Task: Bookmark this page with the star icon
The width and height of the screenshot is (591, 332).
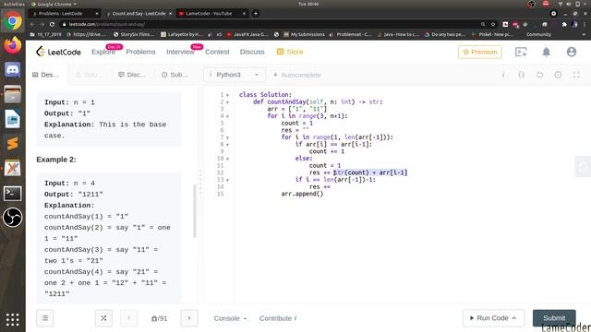Action: [493, 24]
